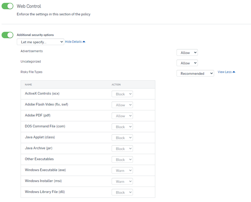Click the Hide Details link

click(x=73, y=42)
